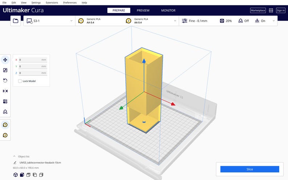The width and height of the screenshot is (288, 180).
Task: Click the Slice button
Action: [250, 169]
